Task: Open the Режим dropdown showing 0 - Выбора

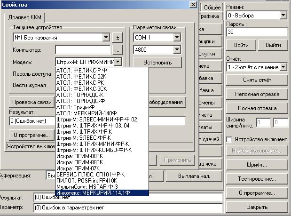Action: (257, 16)
